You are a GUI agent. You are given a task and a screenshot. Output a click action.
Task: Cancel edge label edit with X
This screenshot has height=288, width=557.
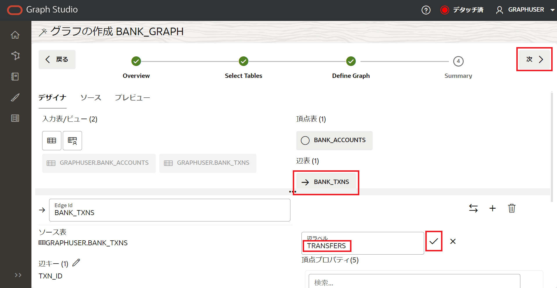453,241
